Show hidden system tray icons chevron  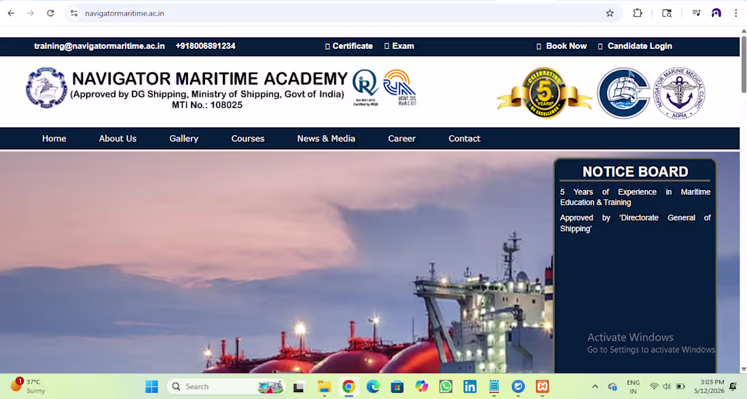pyautogui.click(x=595, y=387)
